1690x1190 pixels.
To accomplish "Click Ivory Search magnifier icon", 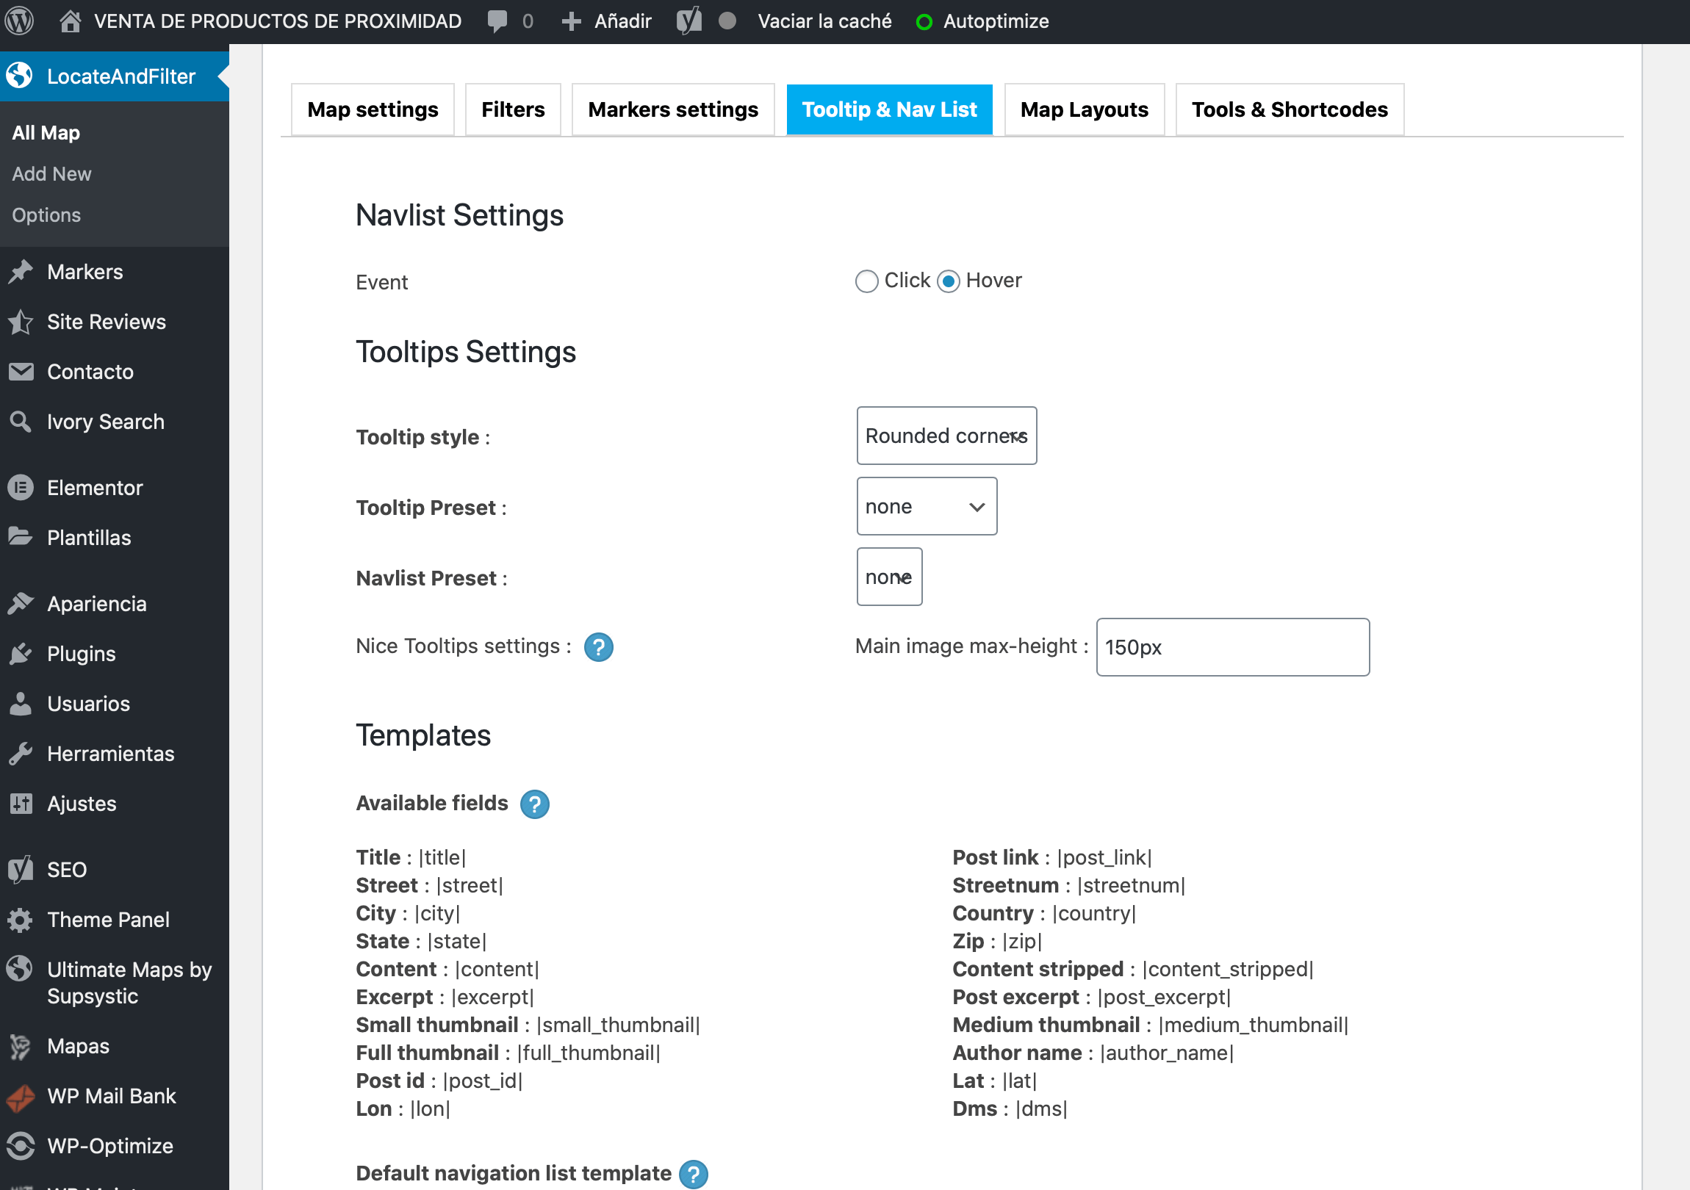I will point(21,421).
